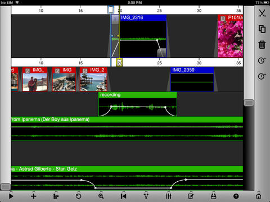This screenshot has height=202, width=270.
Task: Click the left vertical scrollbar handle
Action: coord(6,186)
